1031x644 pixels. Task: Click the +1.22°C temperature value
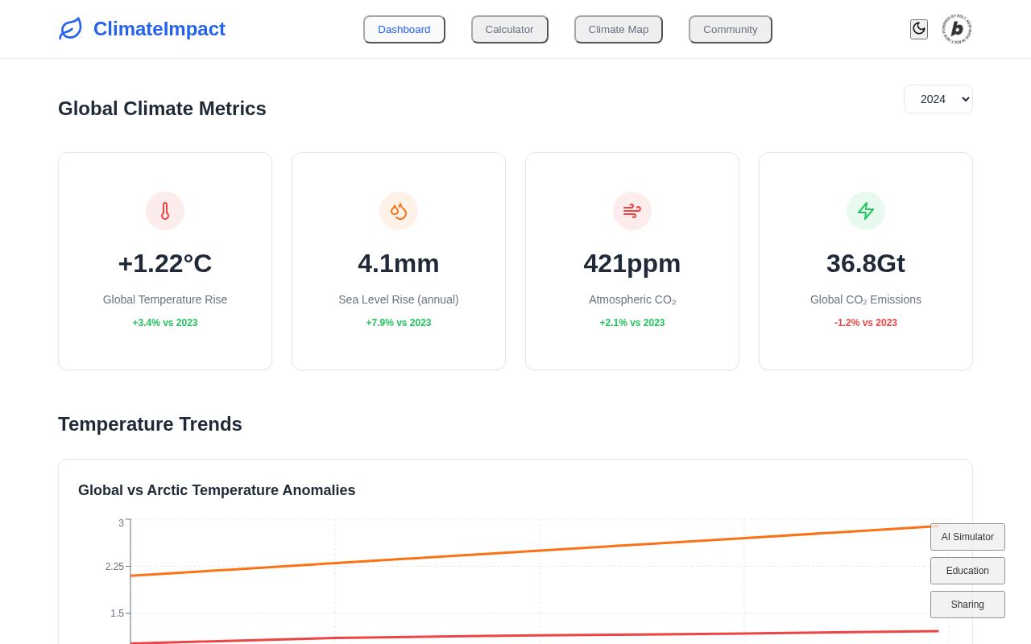[165, 263]
